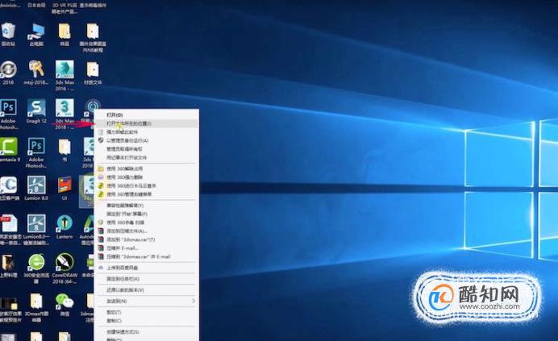Select the PDF document desktop icon
The width and height of the screenshot is (558, 341).
9,230
